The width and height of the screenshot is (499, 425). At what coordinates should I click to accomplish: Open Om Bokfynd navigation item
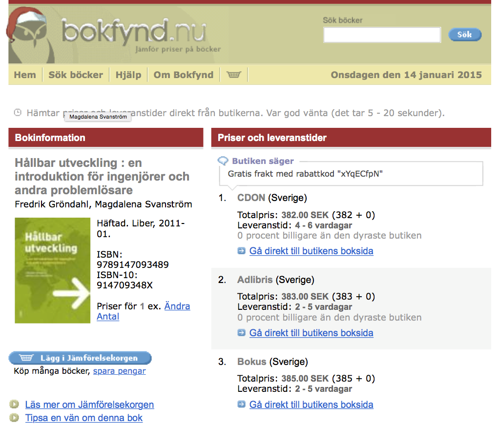pos(183,75)
